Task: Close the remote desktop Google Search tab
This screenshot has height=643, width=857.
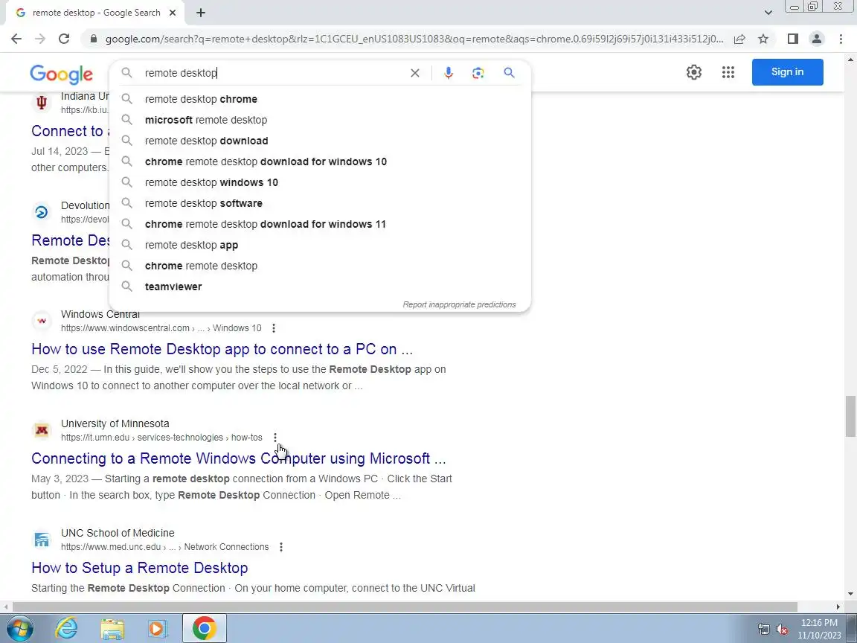Action: pyautogui.click(x=172, y=13)
